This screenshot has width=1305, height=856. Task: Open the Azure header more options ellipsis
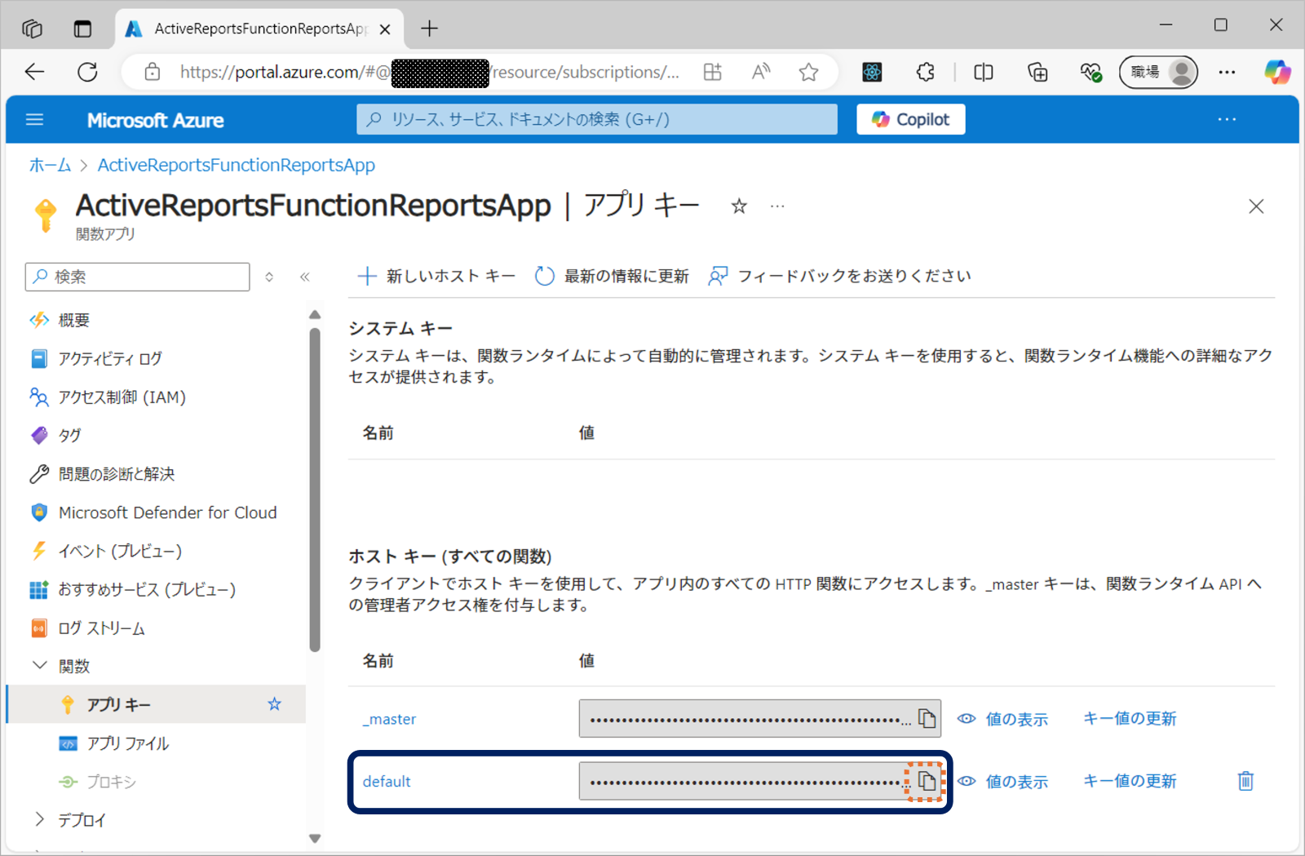1227,119
